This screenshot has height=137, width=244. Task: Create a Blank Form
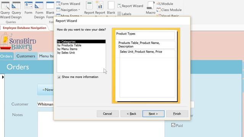click(x=50, y=10)
